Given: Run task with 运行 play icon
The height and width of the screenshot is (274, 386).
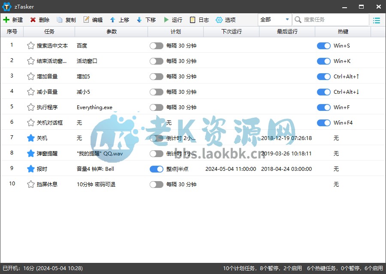Looking at the screenshot, I should pos(166,20).
